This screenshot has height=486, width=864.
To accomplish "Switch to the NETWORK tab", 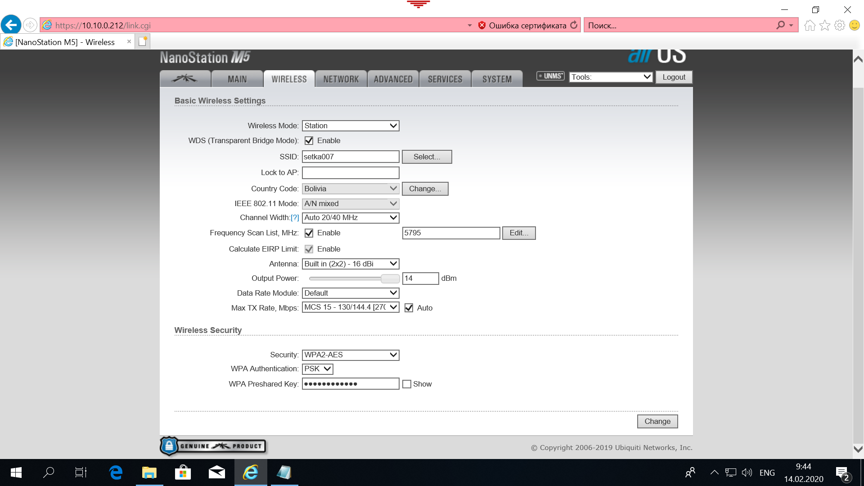I will [x=341, y=79].
